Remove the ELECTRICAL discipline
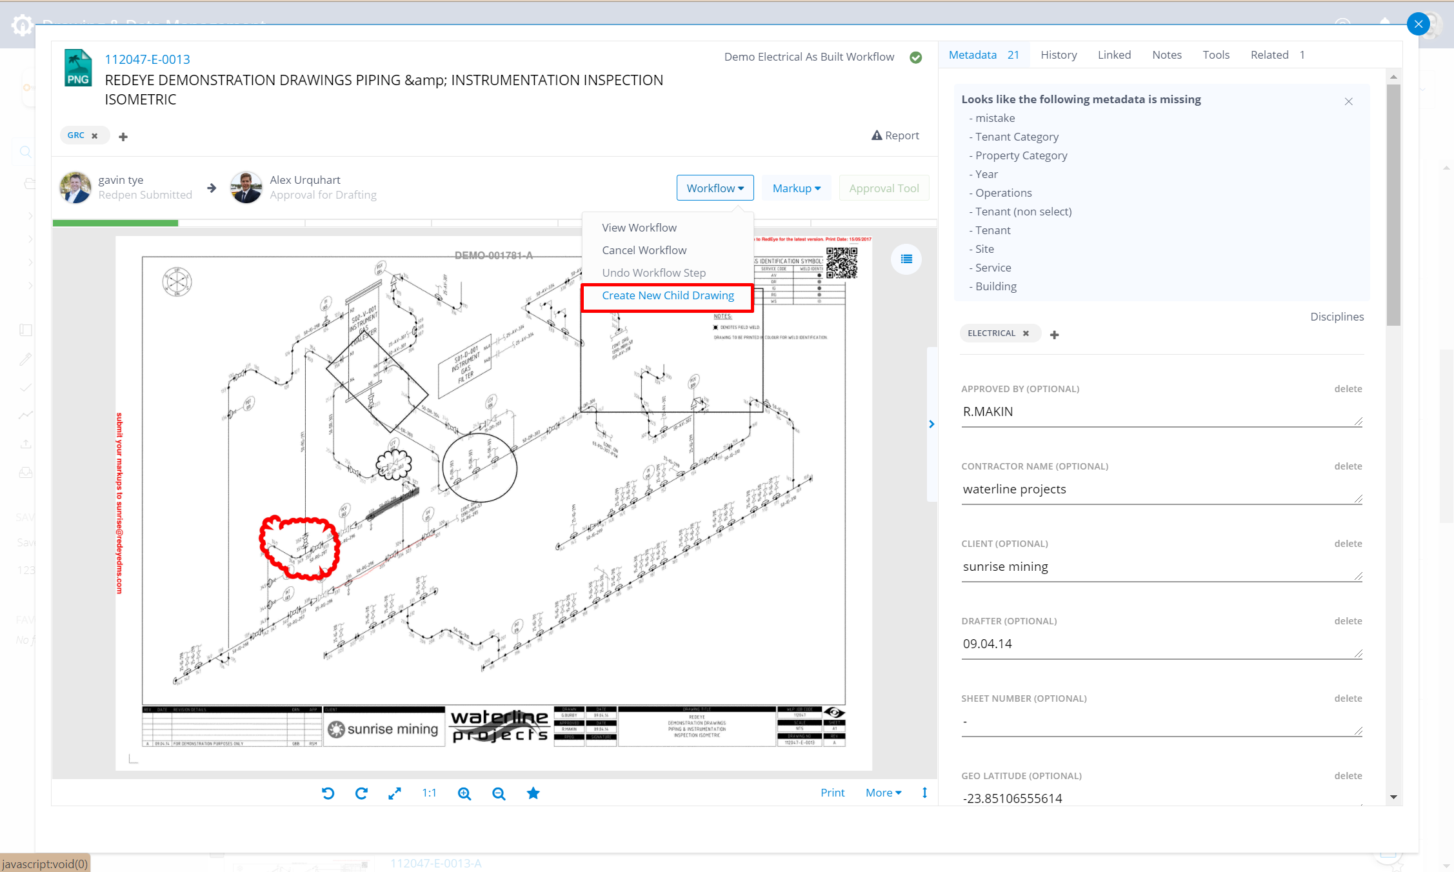The width and height of the screenshot is (1454, 872). pyautogui.click(x=1026, y=333)
